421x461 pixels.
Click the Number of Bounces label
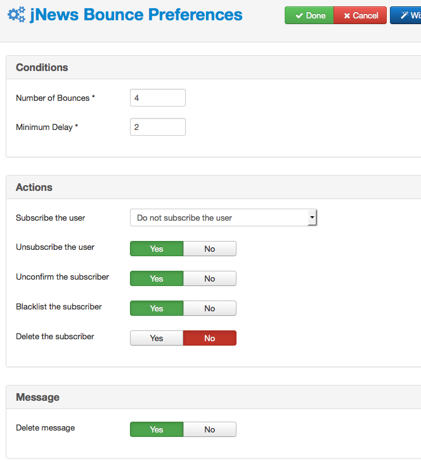point(55,98)
